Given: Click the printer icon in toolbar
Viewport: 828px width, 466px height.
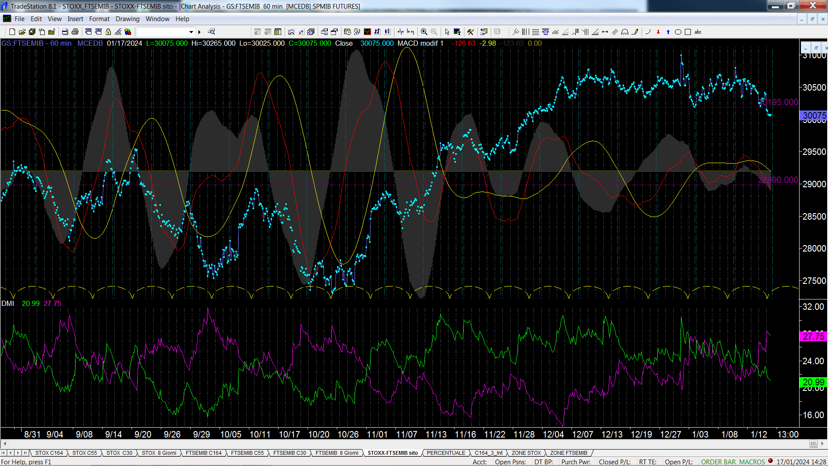Looking at the screenshot, I should (x=75, y=32).
